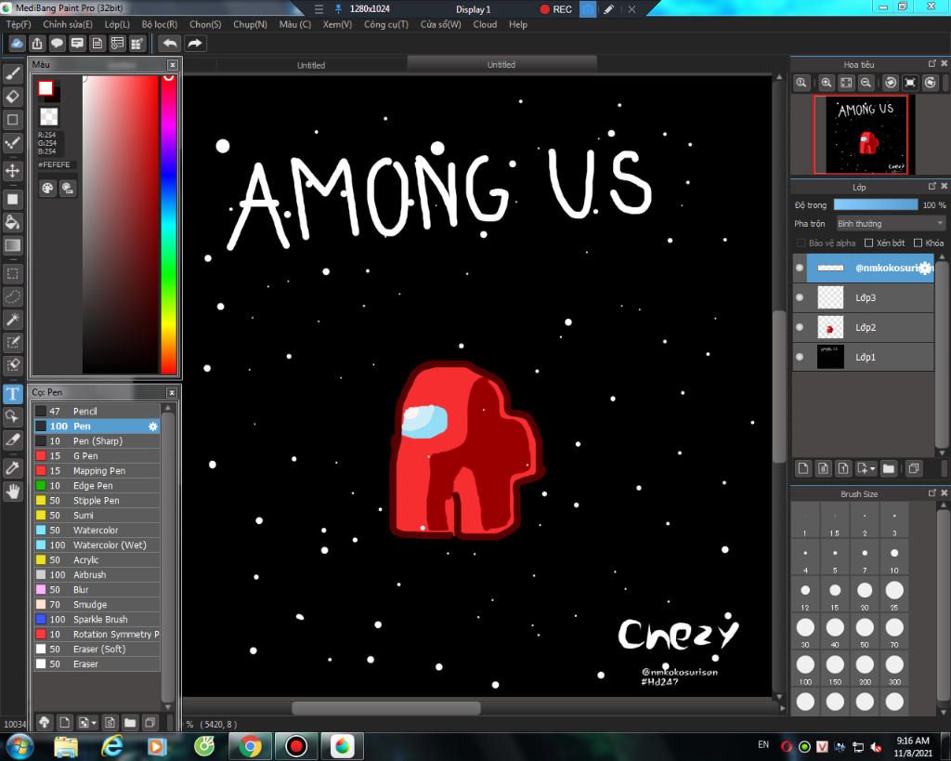
Task: Click the foreground color swatch
Action: (46, 88)
